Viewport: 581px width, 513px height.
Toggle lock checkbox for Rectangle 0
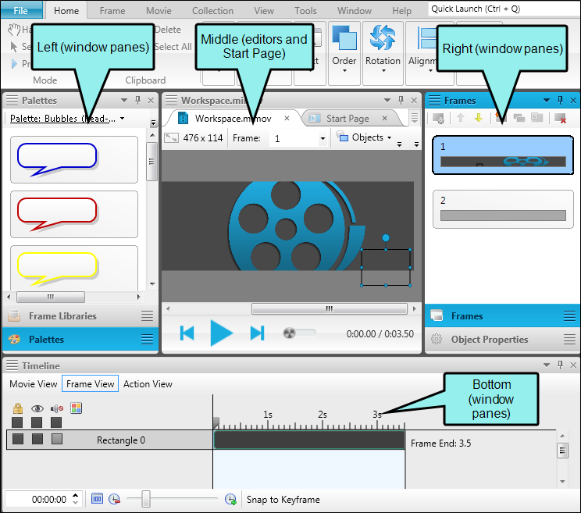[x=18, y=439]
